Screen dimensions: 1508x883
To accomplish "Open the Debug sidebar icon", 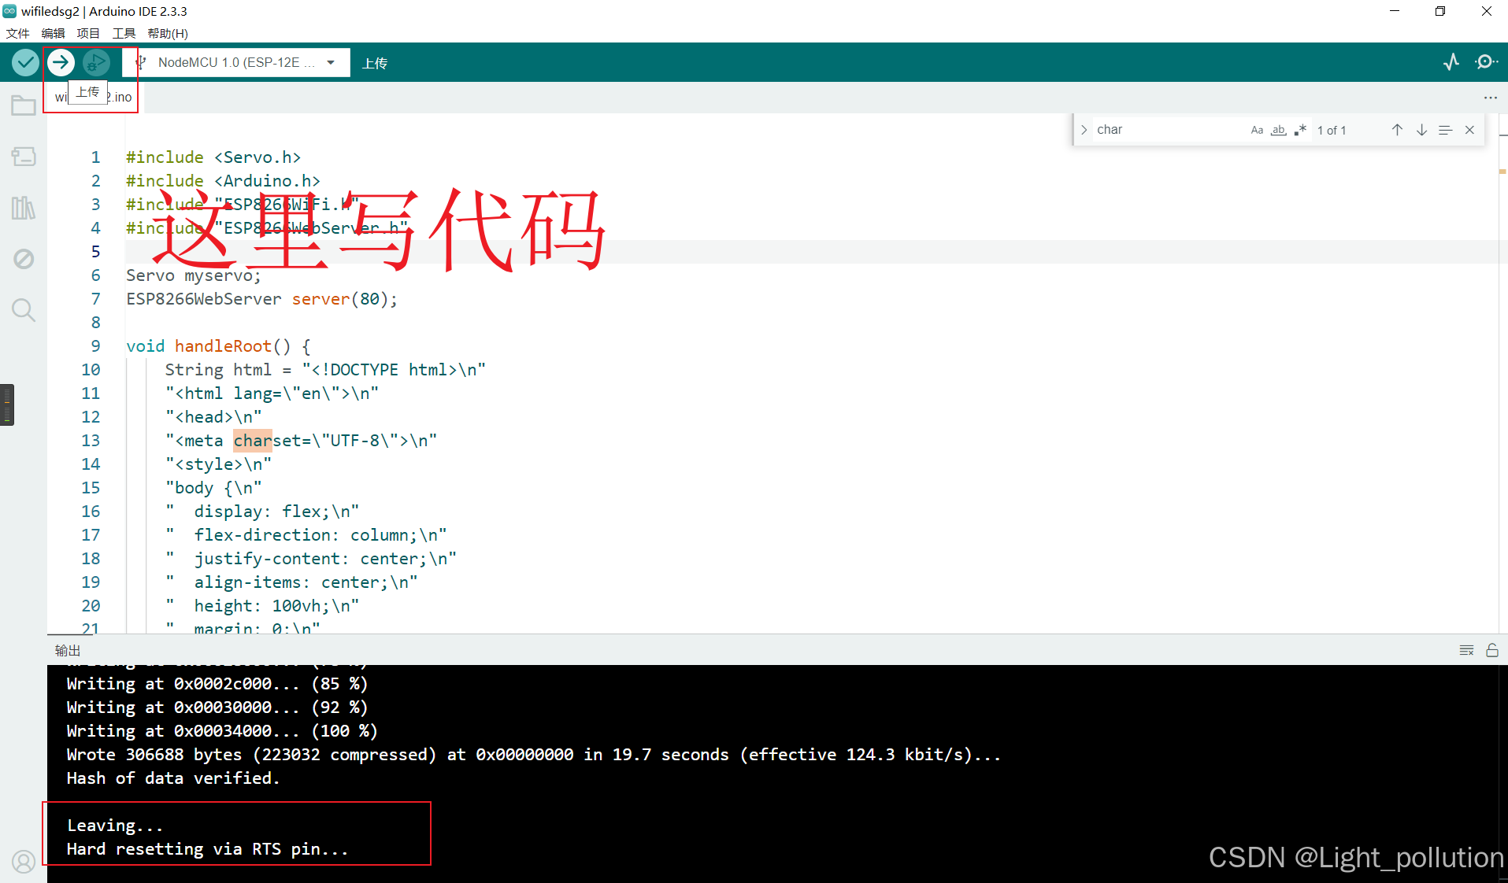I will click(x=24, y=259).
